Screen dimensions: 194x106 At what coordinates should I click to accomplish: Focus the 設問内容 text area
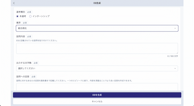pyautogui.click(x=97, y=48)
